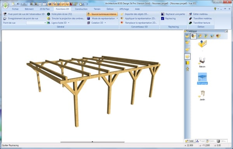Viewport: 233px width, 149px height.
Task: Toggle Source lumineuse interne
Action: [102, 14]
